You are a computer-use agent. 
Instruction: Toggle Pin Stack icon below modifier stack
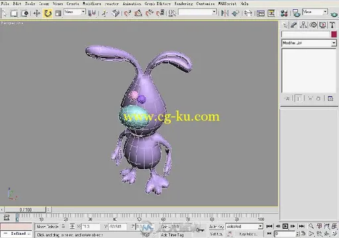tap(287, 99)
